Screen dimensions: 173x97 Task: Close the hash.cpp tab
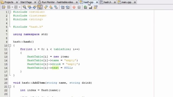click(x=97, y=2)
